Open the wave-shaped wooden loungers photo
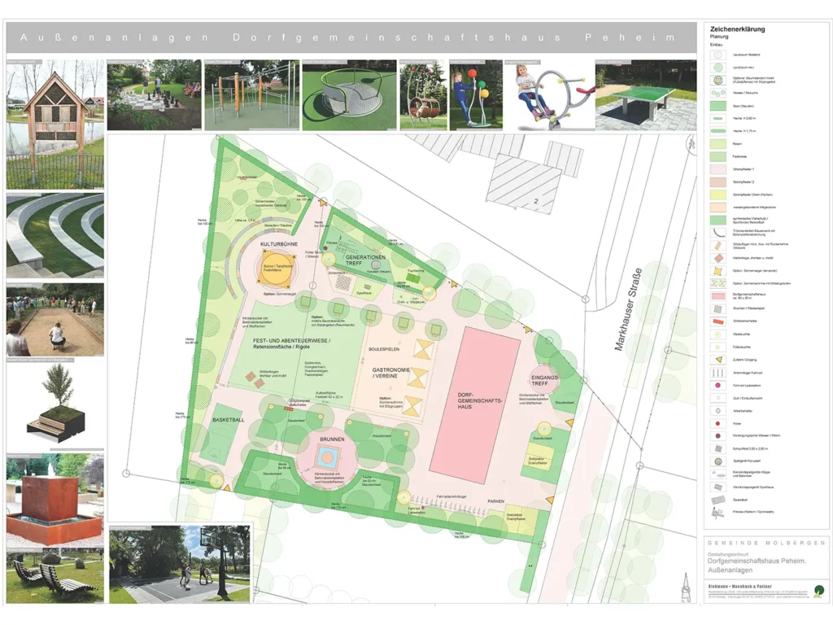833x625 pixels. pyautogui.click(x=55, y=576)
